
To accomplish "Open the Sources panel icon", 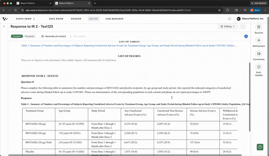I will click(259, 27).
